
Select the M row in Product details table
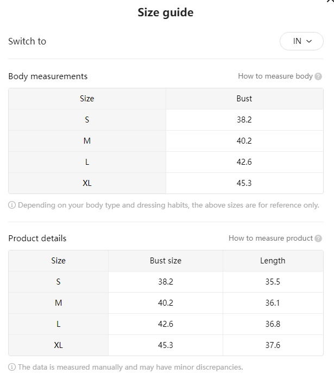click(x=166, y=303)
